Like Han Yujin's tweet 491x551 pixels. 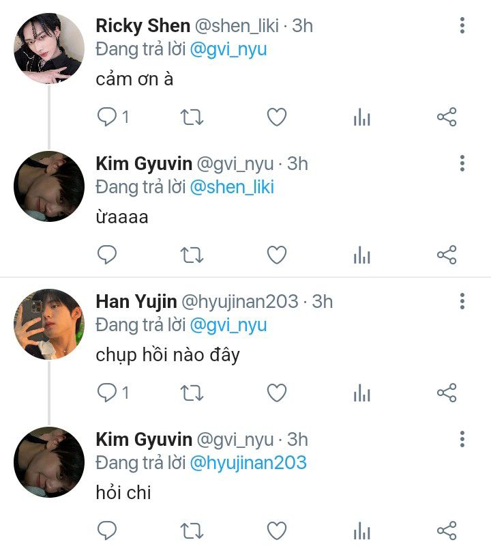point(276,393)
